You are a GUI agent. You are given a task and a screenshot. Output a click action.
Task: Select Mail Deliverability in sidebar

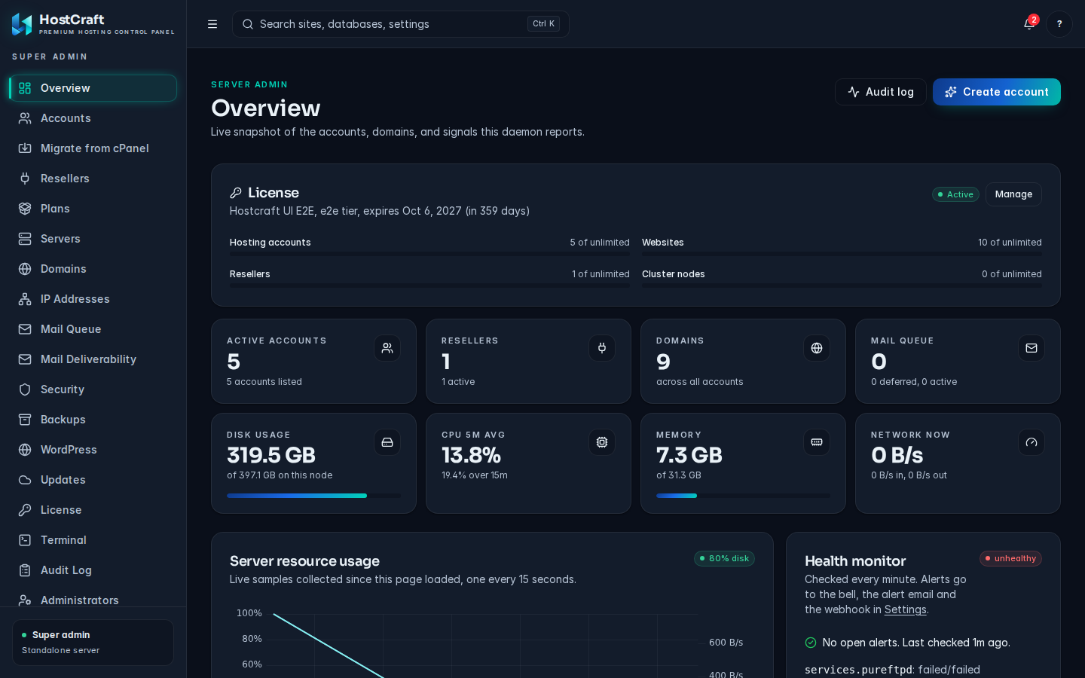93,359
